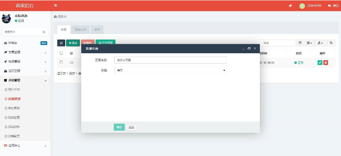Click the magnifier icon in sidebar search
341x156 pixels.
click(x=44, y=32)
